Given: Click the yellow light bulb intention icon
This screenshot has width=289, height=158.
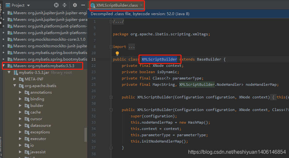Looking at the screenshot, I should 117,54.
